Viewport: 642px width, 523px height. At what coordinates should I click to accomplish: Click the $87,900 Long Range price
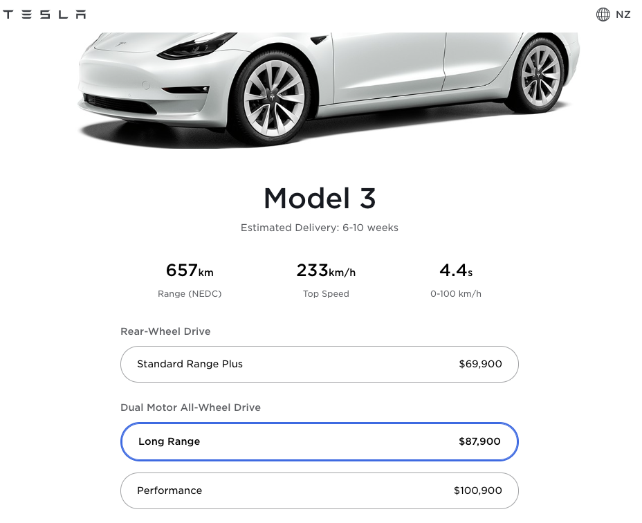(x=479, y=441)
